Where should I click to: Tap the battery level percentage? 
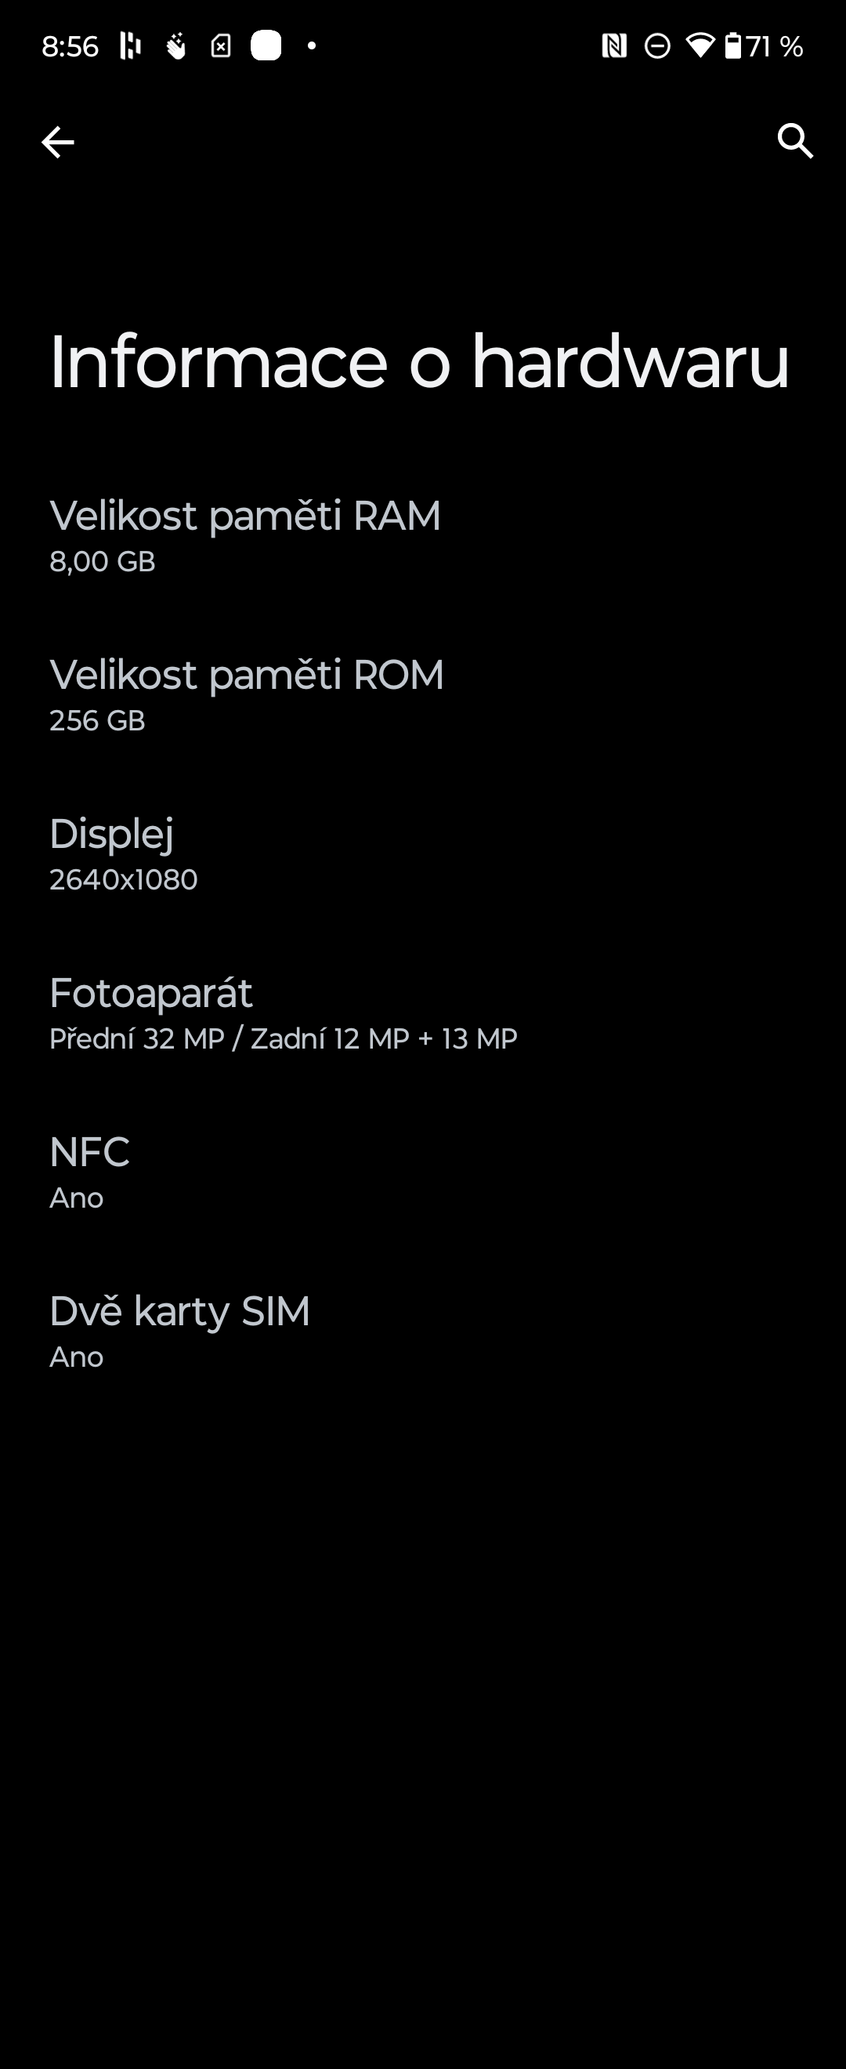tap(775, 45)
